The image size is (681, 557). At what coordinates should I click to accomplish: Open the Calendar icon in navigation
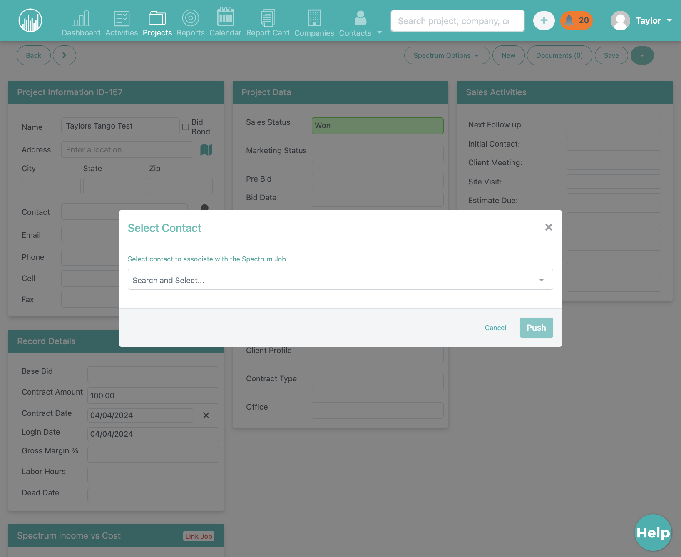(225, 17)
